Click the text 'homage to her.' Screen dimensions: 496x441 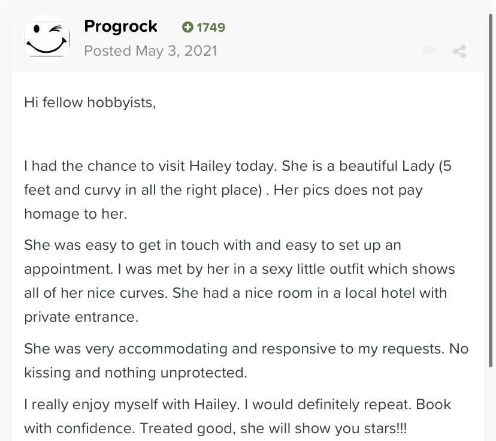pos(75,214)
